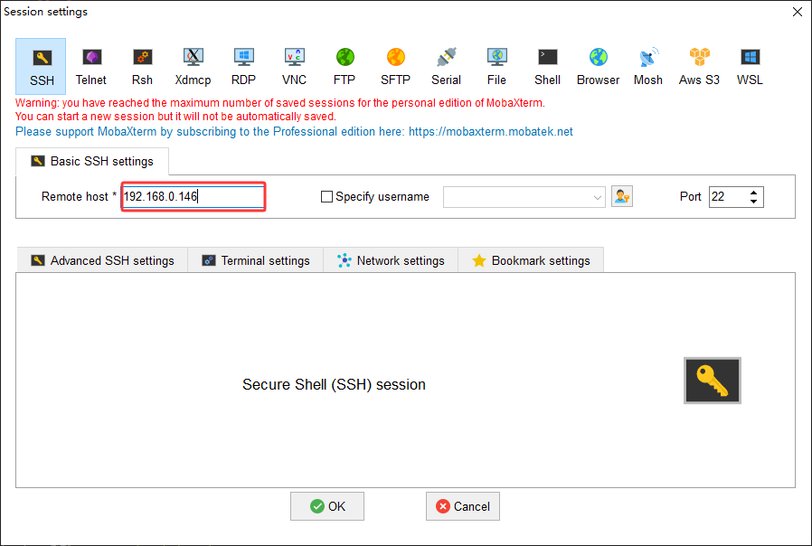This screenshot has height=546, width=812.
Task: Enable the Specify username checkbox
Action: (x=326, y=197)
